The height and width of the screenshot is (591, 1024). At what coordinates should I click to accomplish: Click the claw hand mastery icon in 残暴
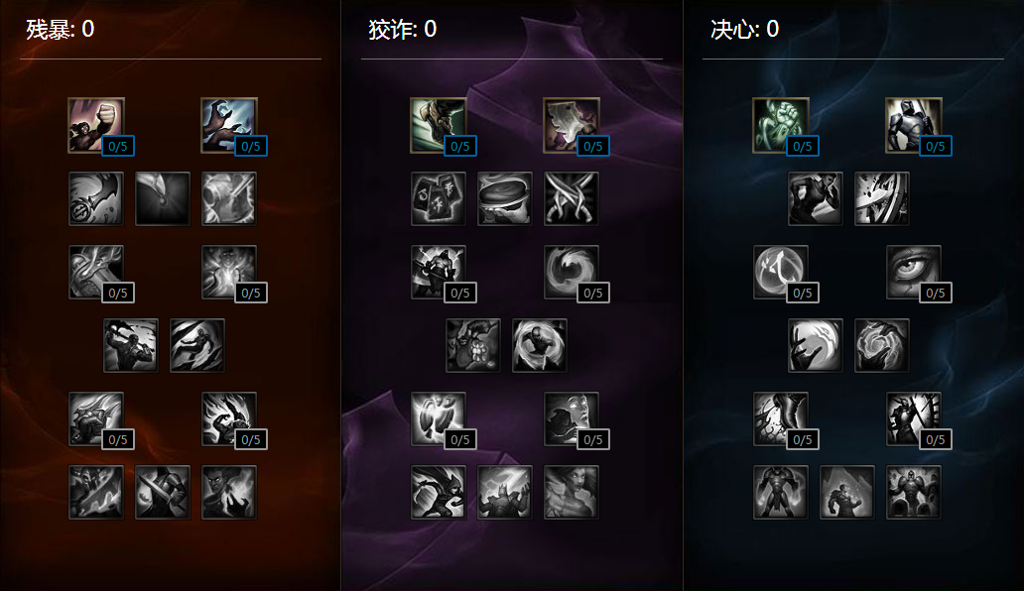(229, 125)
